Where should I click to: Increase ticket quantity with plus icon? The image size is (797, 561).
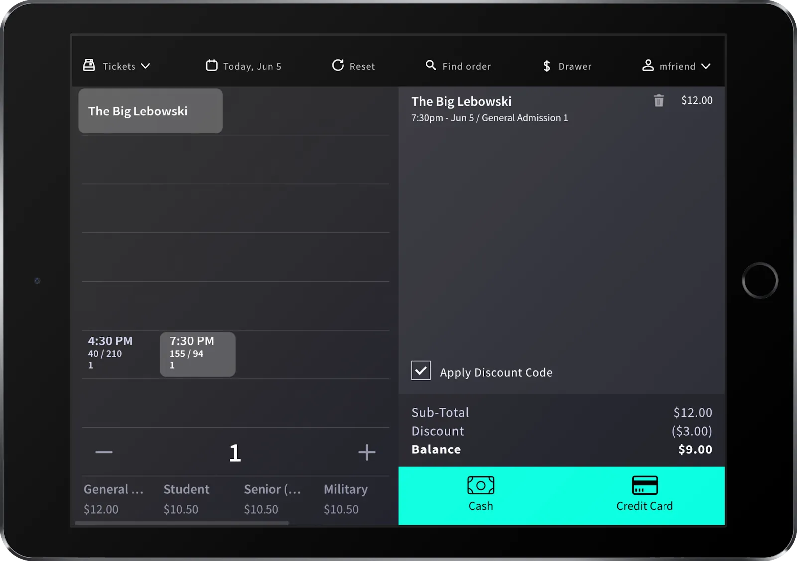367,452
